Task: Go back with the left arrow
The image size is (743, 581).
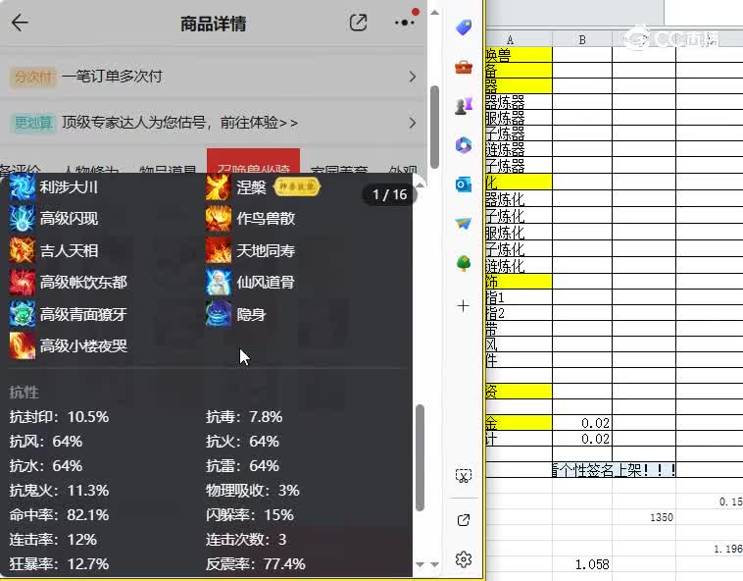Action: tap(20, 23)
